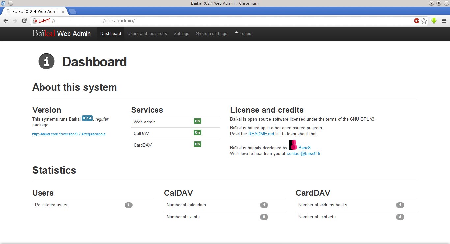Click the On badge for CardDAV service
Viewport: 450px width, 244px height.
(x=197, y=144)
